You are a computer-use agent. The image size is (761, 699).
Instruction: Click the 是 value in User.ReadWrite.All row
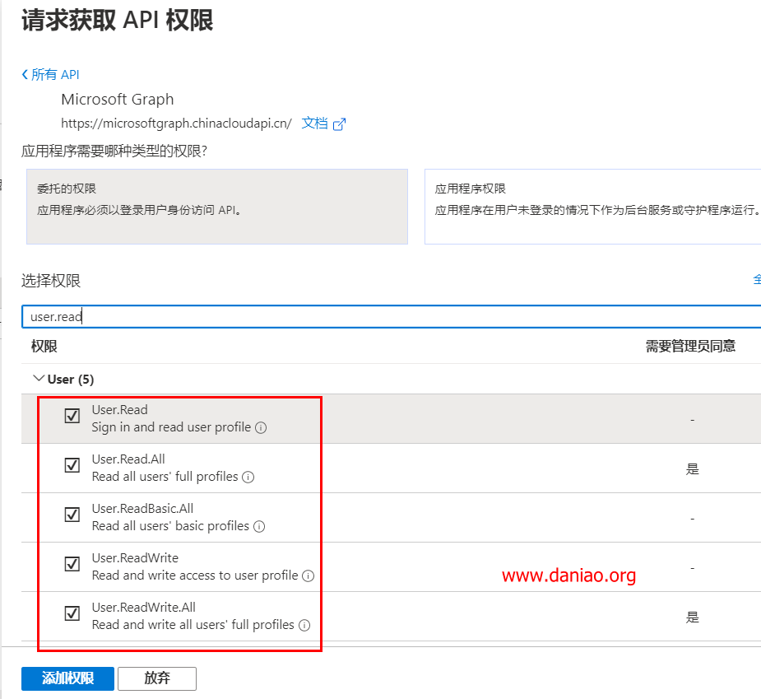692,617
